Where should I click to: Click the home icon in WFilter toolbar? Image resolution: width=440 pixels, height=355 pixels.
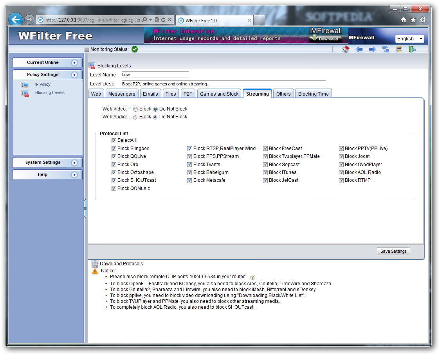pyautogui.click(x=346, y=49)
